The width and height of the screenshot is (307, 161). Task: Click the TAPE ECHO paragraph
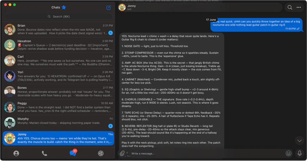click(x=171, y=116)
